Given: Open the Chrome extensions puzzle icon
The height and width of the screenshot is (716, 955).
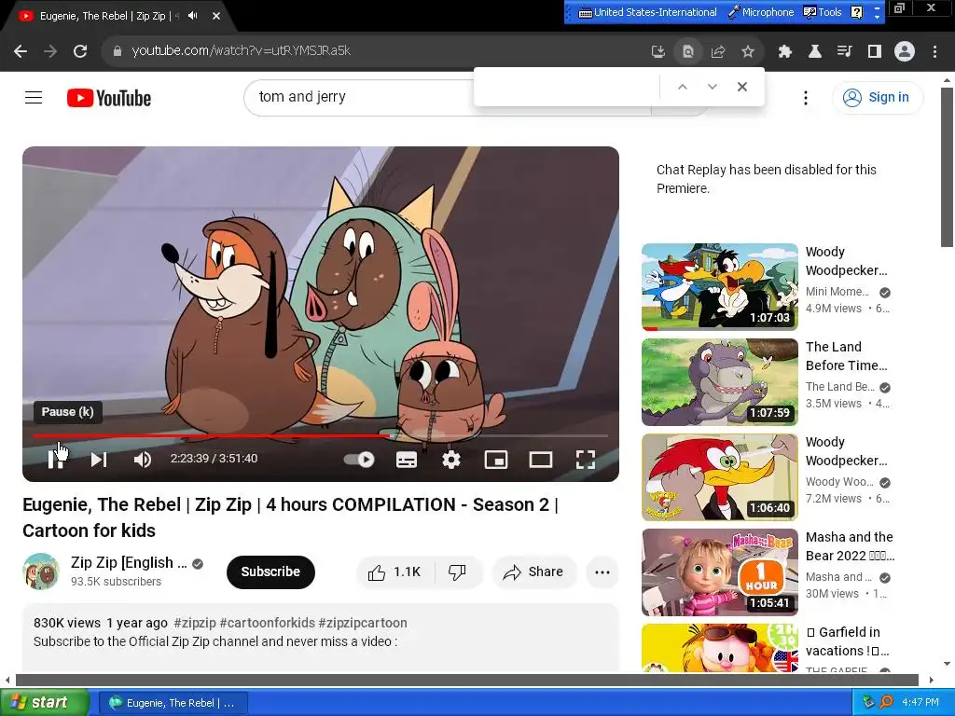Looking at the screenshot, I should coord(785,52).
